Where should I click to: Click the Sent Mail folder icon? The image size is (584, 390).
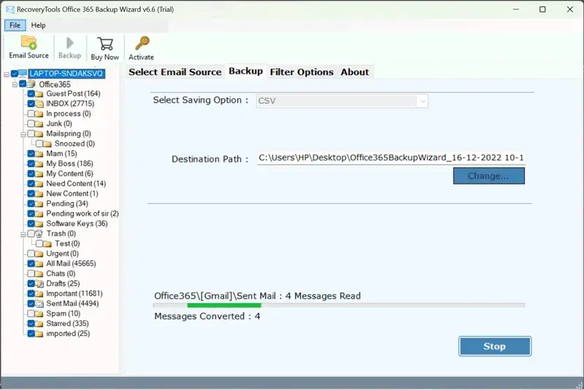[x=39, y=304]
